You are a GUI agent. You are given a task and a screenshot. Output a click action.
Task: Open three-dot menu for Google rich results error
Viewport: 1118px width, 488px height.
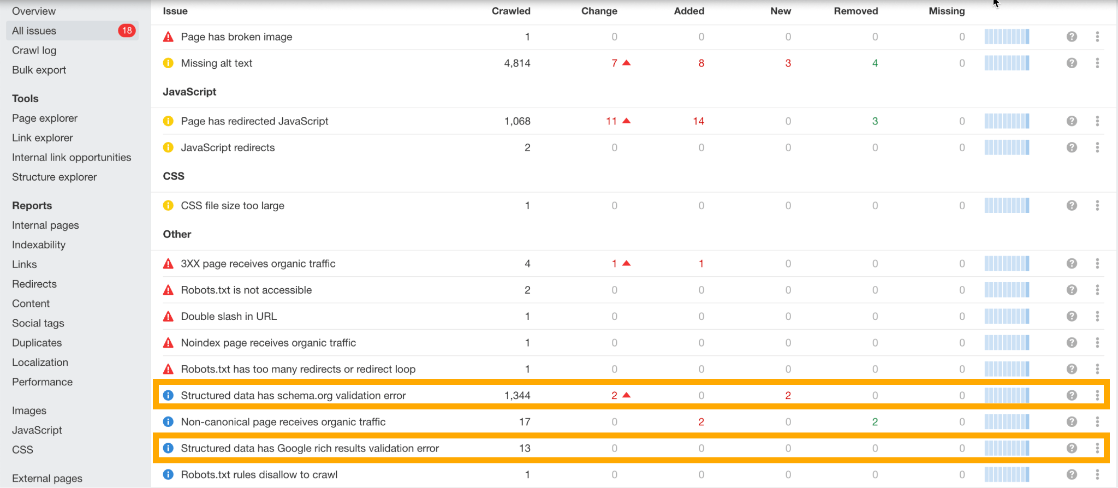(1097, 448)
